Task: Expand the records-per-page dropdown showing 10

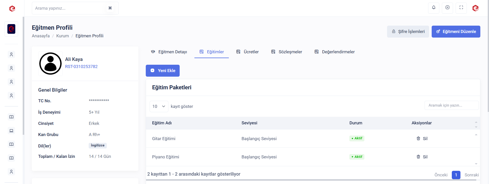Action: click(159, 106)
